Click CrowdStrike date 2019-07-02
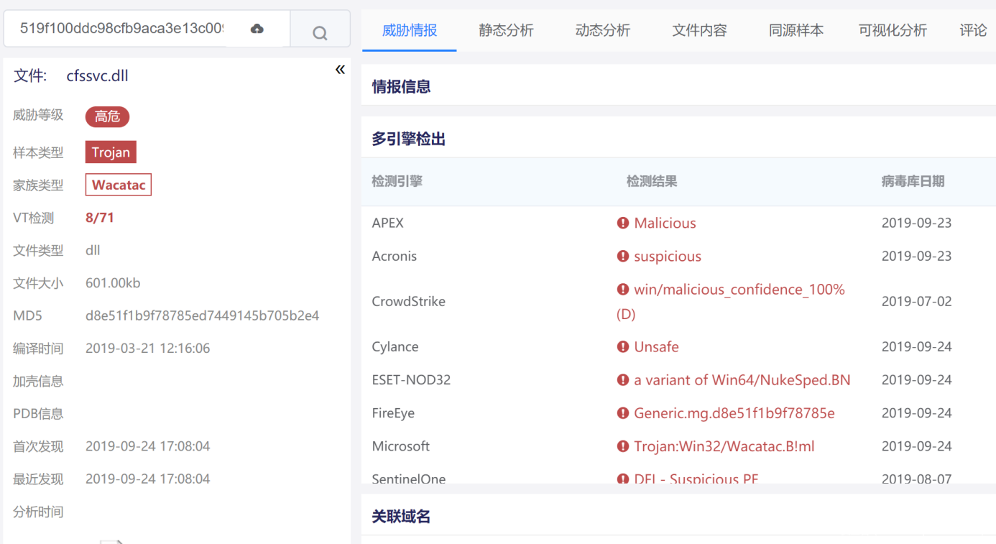The width and height of the screenshot is (996, 544). click(x=916, y=301)
